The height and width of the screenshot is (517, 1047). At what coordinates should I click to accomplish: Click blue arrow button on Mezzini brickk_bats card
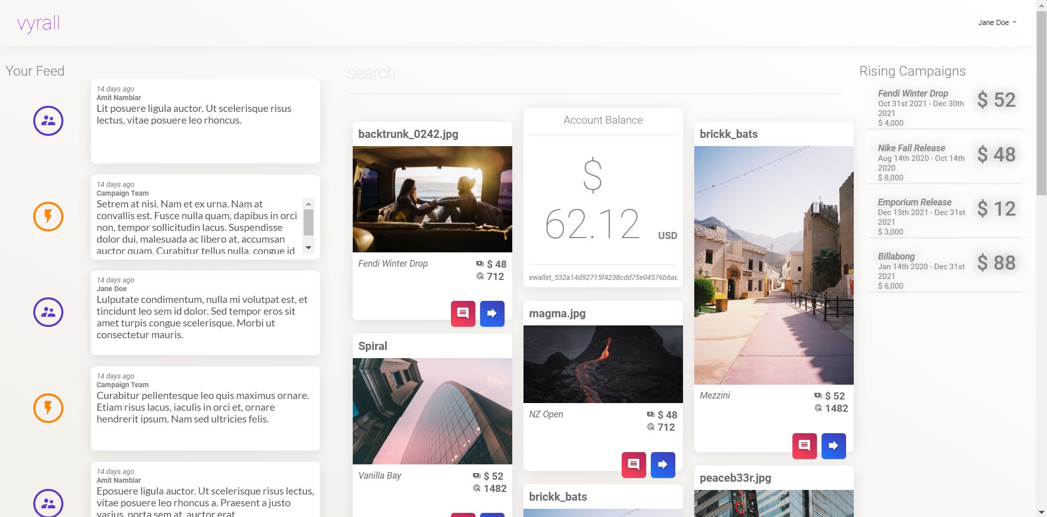834,446
